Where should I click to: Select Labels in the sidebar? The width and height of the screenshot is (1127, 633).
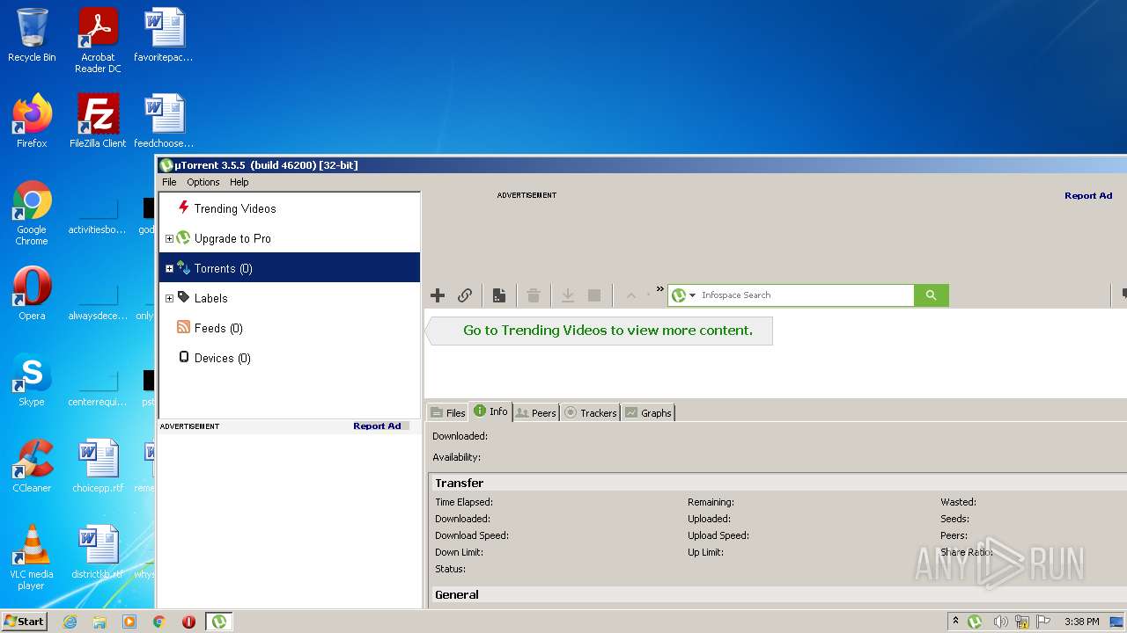[210, 298]
